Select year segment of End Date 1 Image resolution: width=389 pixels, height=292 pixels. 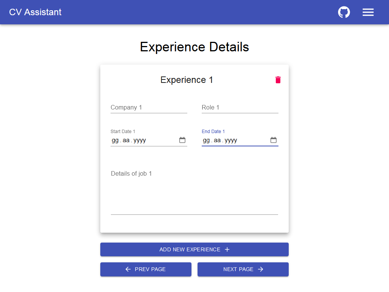(x=231, y=140)
